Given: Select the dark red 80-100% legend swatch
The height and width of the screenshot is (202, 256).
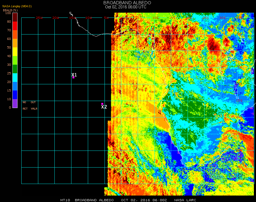Looking at the screenshot, I should pyautogui.click(x=15, y=17).
